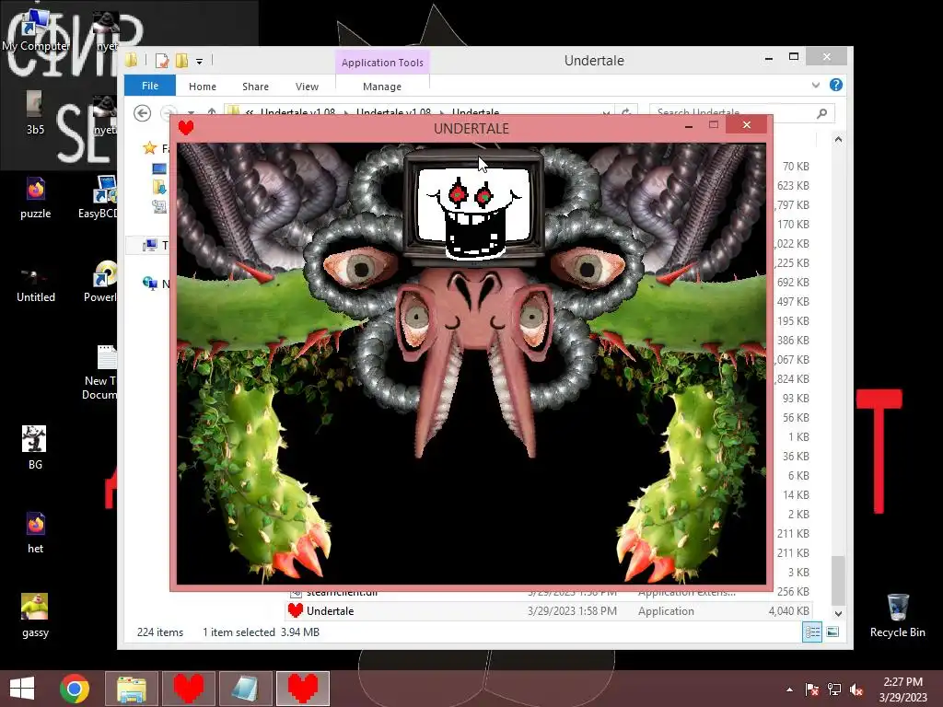The image size is (943, 707).
Task: Show hidden tray icons arrow
Action: (789, 690)
